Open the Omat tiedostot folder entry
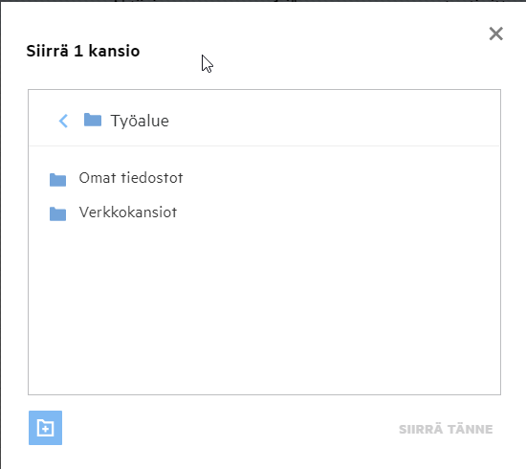 (x=264, y=178)
